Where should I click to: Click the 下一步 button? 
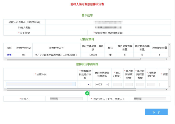point(156,112)
